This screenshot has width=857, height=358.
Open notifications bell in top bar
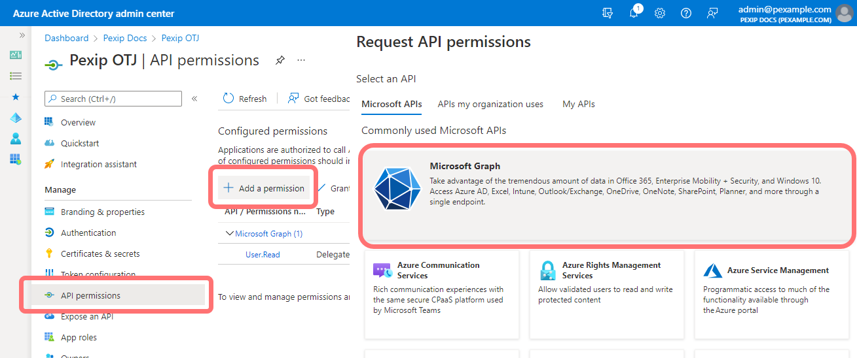click(634, 13)
